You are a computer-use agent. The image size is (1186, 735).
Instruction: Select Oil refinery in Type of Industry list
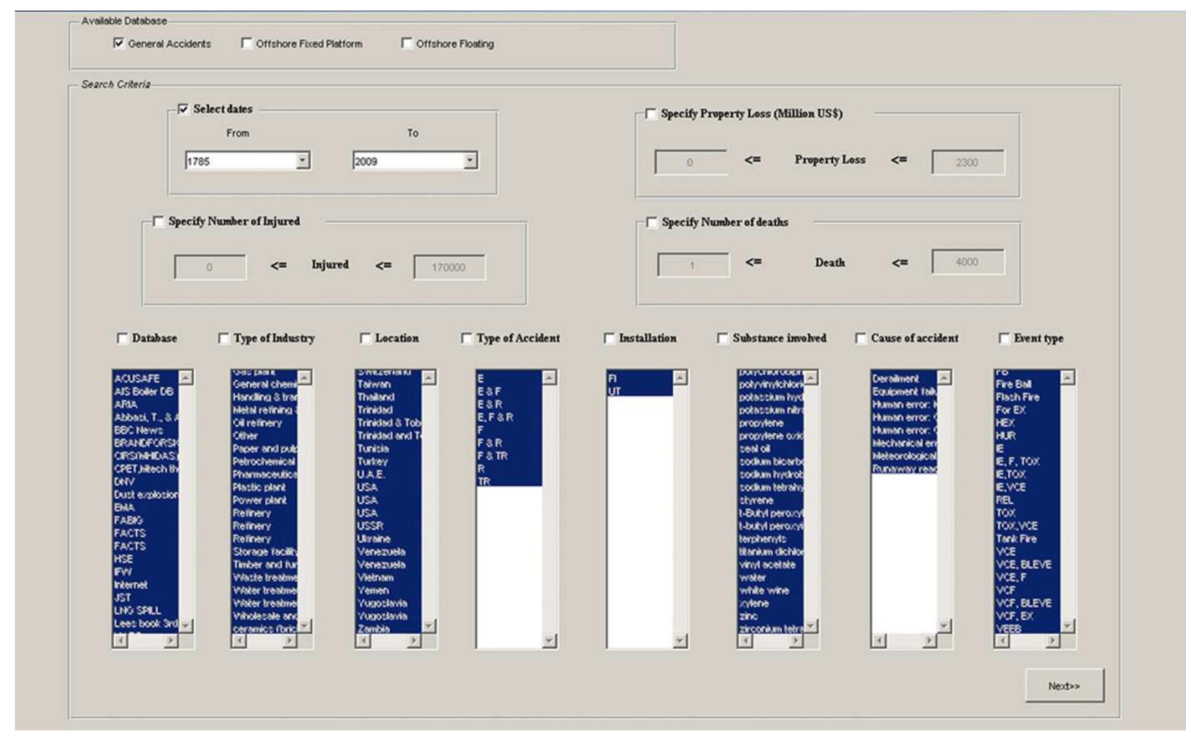point(265,423)
